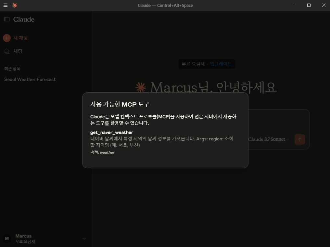The width and height of the screenshot is (330, 247).
Task: Click the orange send arrow button
Action: (300, 139)
